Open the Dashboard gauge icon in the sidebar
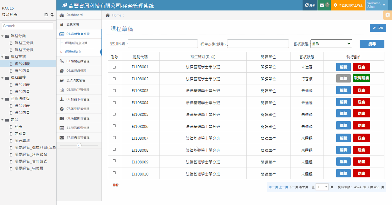392x205 pixels. 62,15
